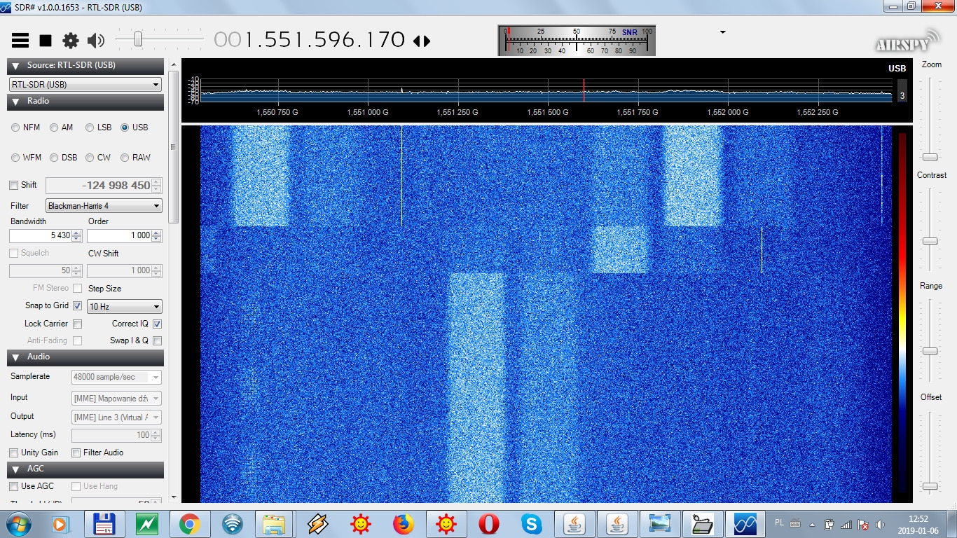The image size is (957, 538).
Task: Enable the Shift checkbox
Action: pos(14,186)
